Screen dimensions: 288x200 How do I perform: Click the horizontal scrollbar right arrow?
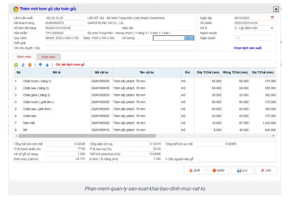273,136
